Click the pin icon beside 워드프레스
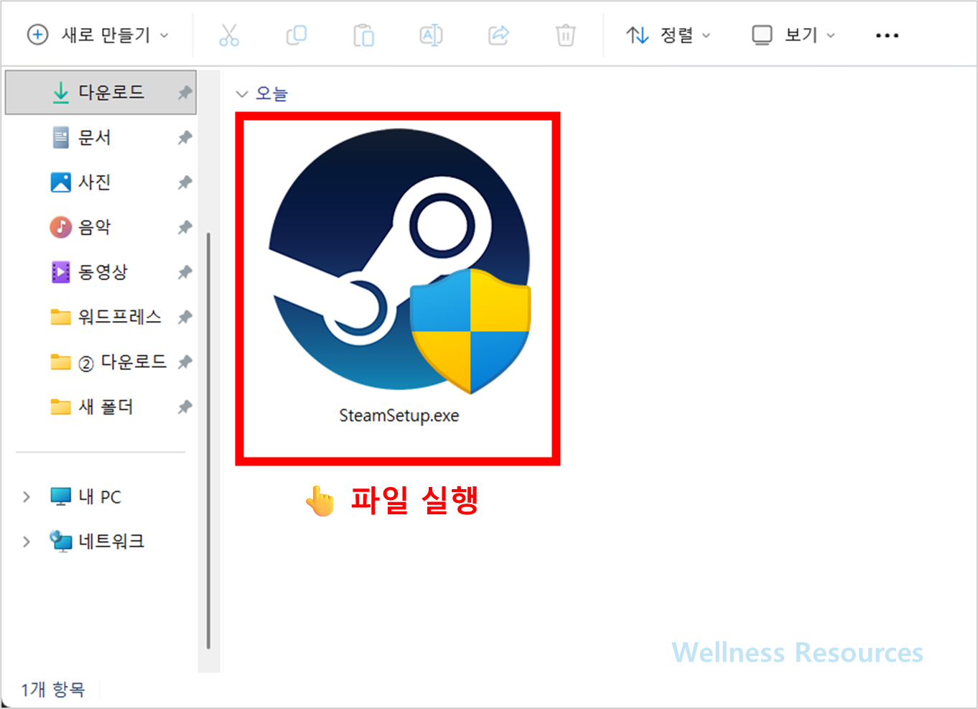 coord(185,317)
